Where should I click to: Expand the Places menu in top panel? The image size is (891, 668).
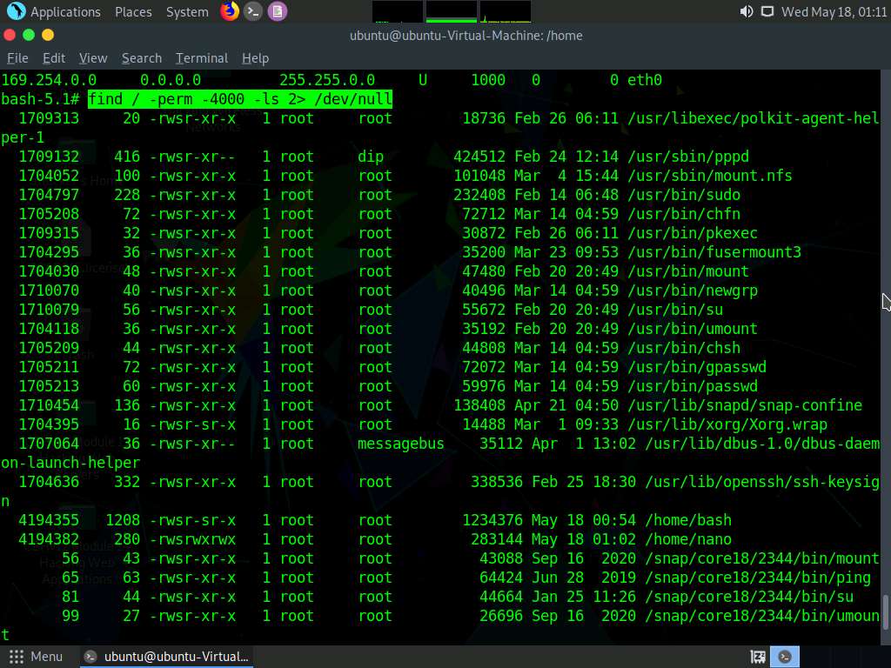click(x=133, y=11)
